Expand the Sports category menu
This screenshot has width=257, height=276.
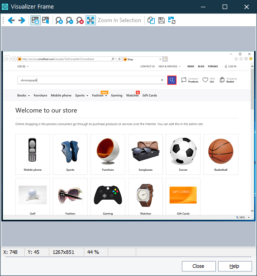[x=81, y=95]
